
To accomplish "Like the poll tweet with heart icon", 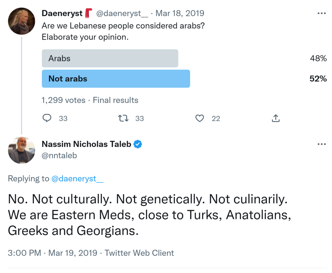I will (x=200, y=118).
